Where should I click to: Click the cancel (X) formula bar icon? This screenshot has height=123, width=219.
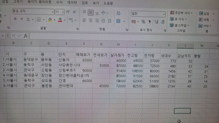pos(13,36)
